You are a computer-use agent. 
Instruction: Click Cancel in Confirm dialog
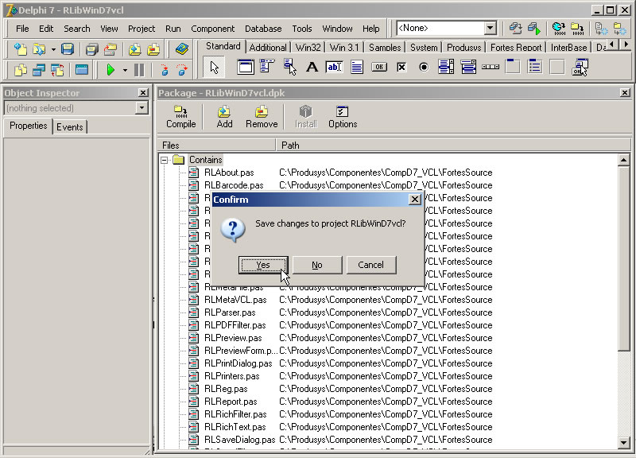tap(370, 265)
